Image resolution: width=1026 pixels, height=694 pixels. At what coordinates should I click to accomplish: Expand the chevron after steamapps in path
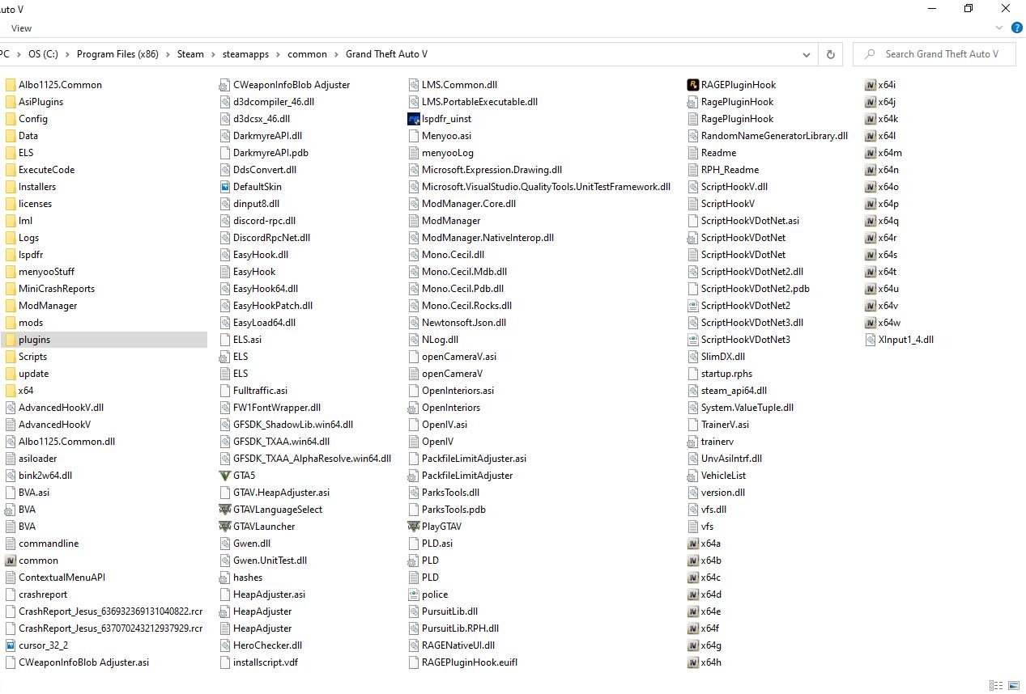click(279, 54)
